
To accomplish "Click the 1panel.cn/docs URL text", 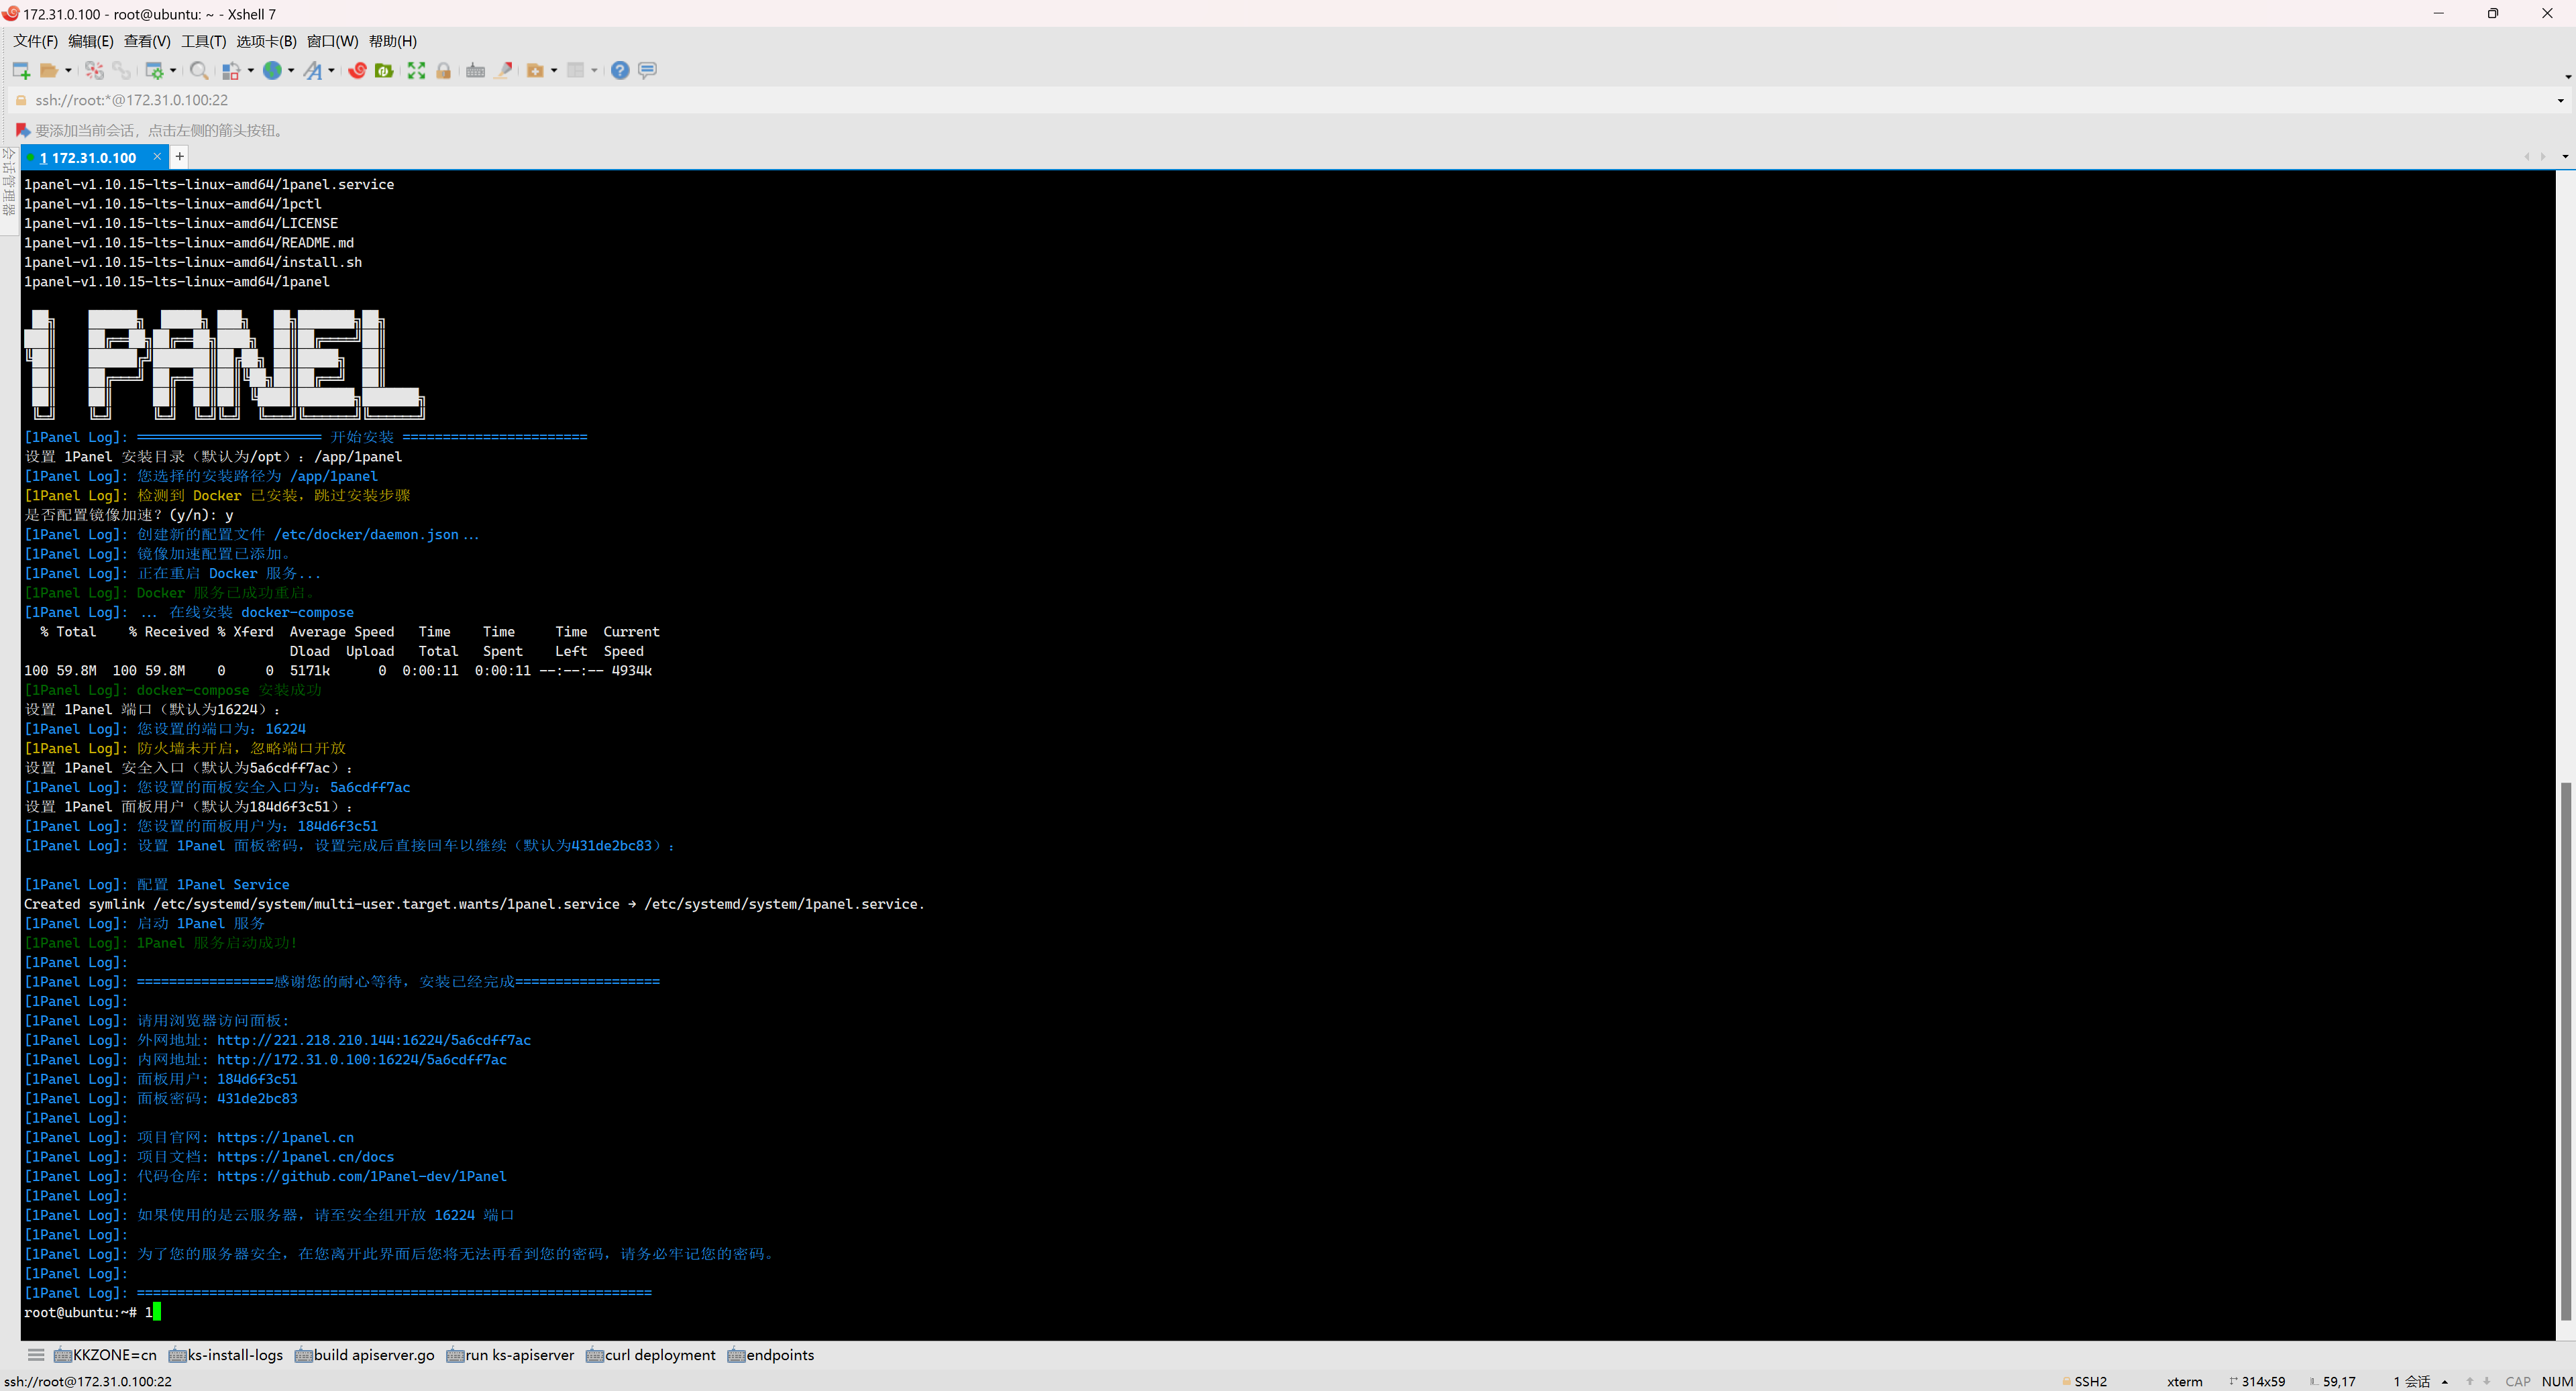I will [305, 1157].
